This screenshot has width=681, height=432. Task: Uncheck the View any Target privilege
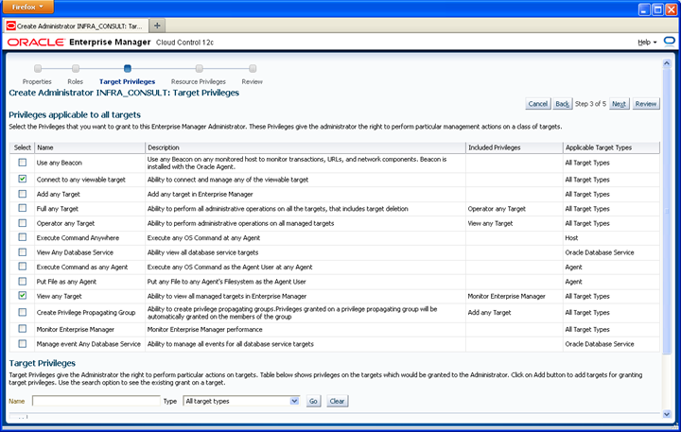click(22, 295)
